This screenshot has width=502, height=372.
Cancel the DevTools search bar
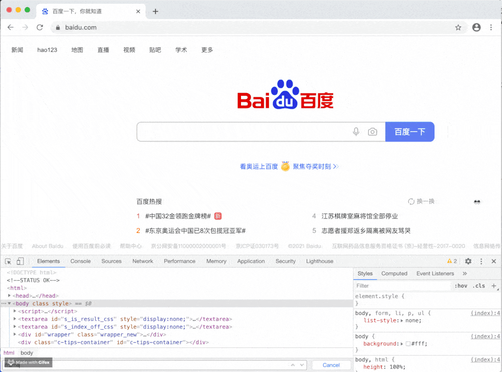coord(331,365)
